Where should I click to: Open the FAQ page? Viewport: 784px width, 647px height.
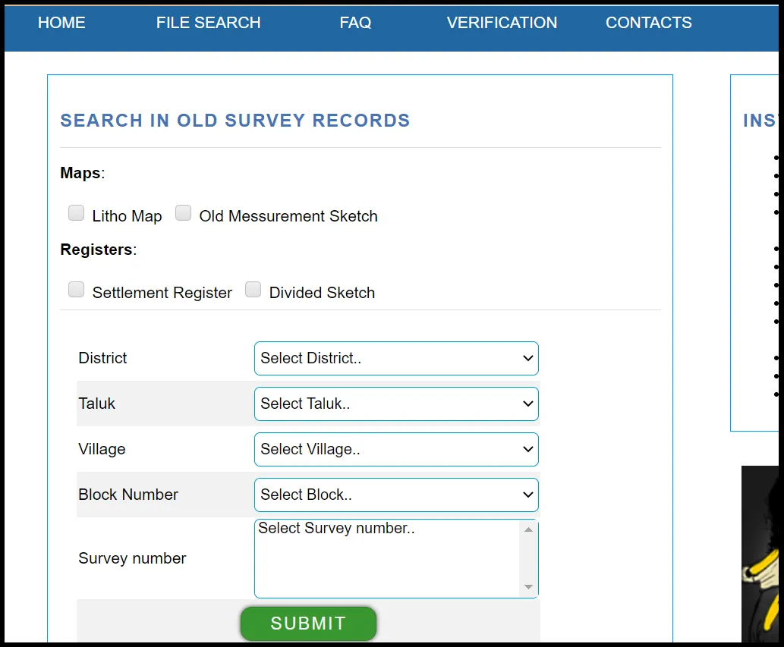point(355,23)
